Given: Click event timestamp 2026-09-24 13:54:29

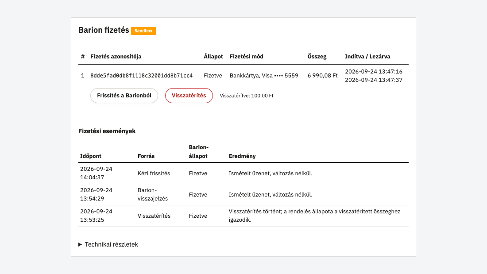Looking at the screenshot, I should pyautogui.click(x=96, y=194).
